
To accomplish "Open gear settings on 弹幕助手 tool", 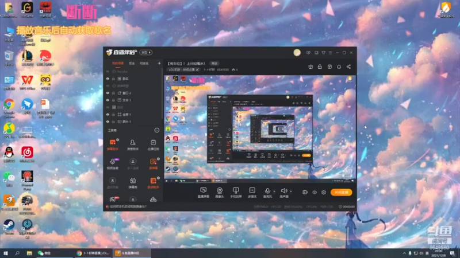I will [x=118, y=140].
